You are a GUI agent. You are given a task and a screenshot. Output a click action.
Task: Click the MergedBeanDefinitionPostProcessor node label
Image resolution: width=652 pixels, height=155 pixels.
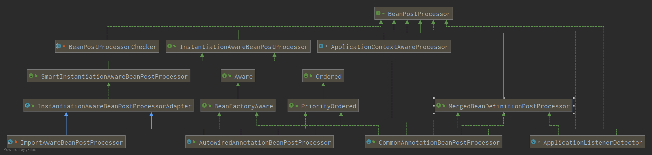(509, 106)
